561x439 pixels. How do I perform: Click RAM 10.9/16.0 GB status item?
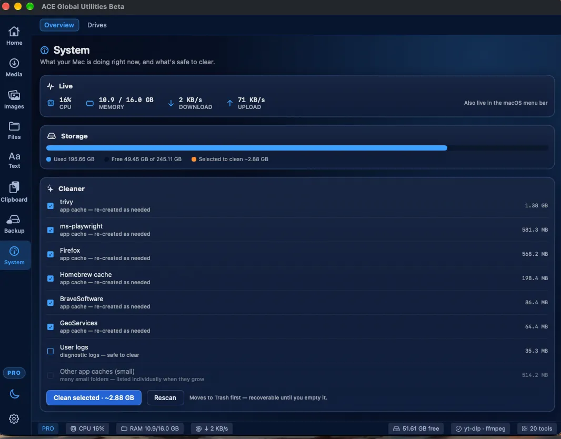point(150,428)
